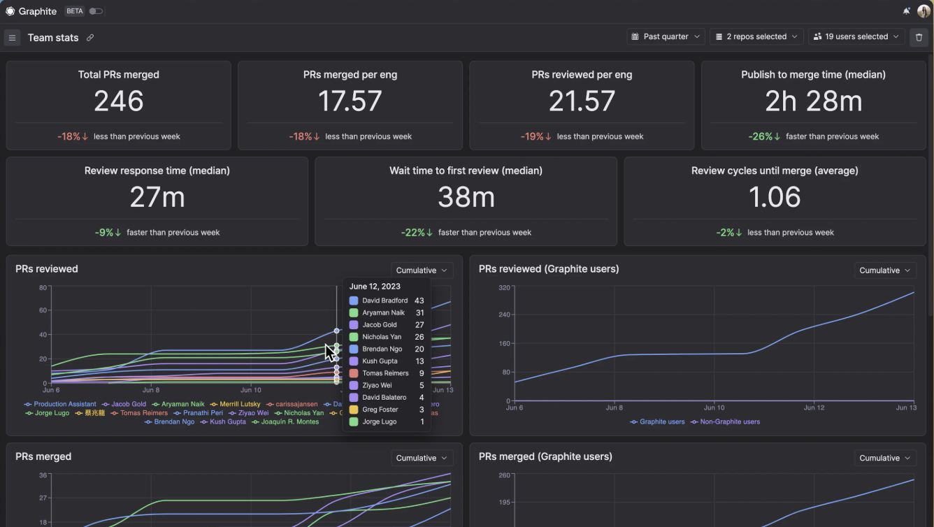The width and height of the screenshot is (934, 527).
Task: Expand the 19 users selected dropdown
Action: [856, 37]
